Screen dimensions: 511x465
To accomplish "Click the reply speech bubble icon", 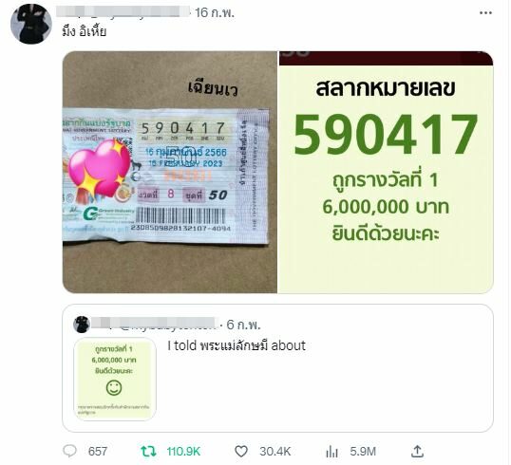I will click(69, 452).
